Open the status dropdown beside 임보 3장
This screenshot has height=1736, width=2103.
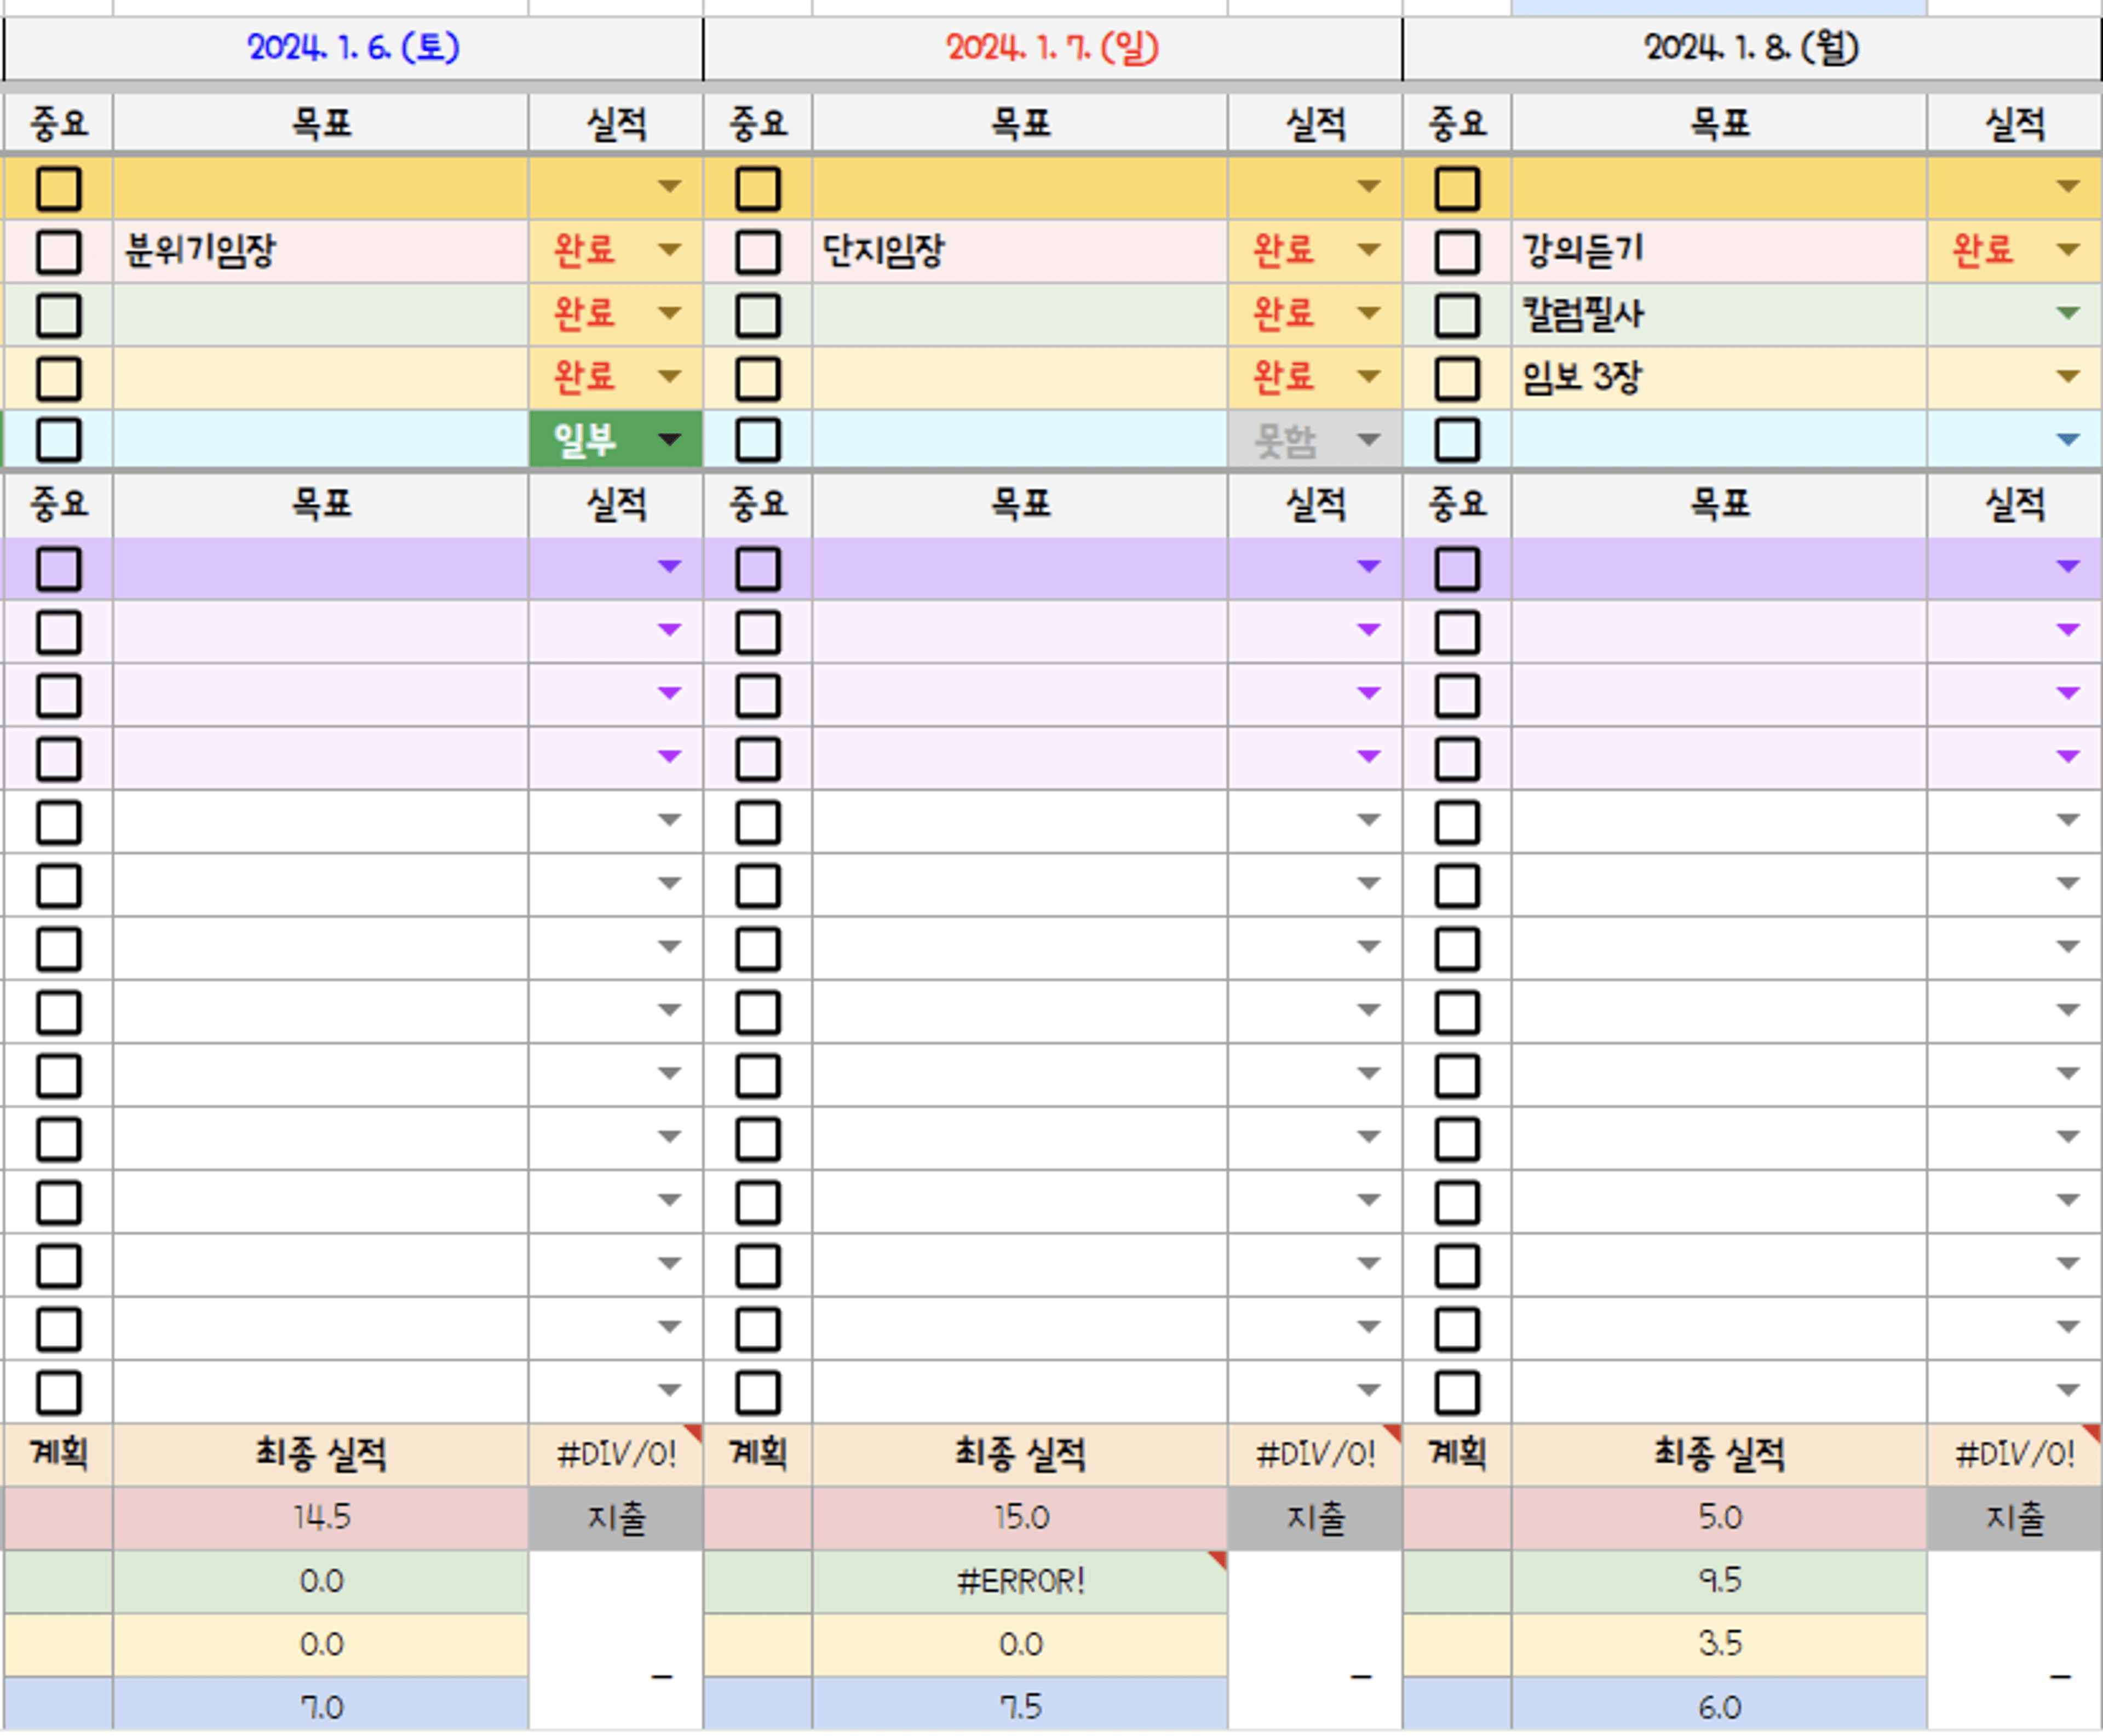2067,376
